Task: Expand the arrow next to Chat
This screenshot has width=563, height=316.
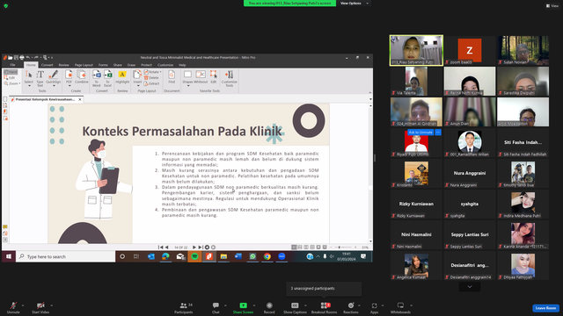Action: click(x=225, y=305)
